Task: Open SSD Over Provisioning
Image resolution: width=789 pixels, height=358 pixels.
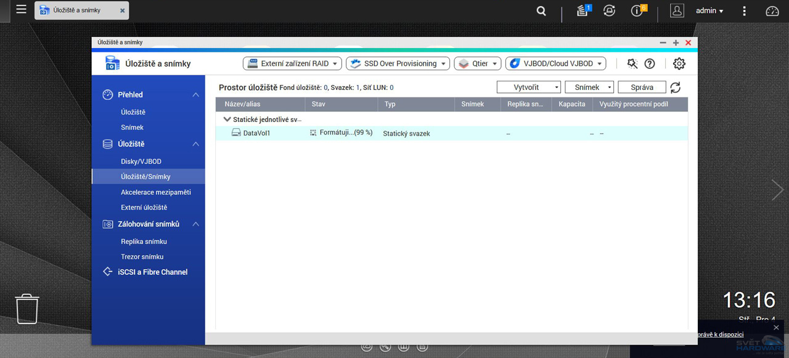Action: 397,63
